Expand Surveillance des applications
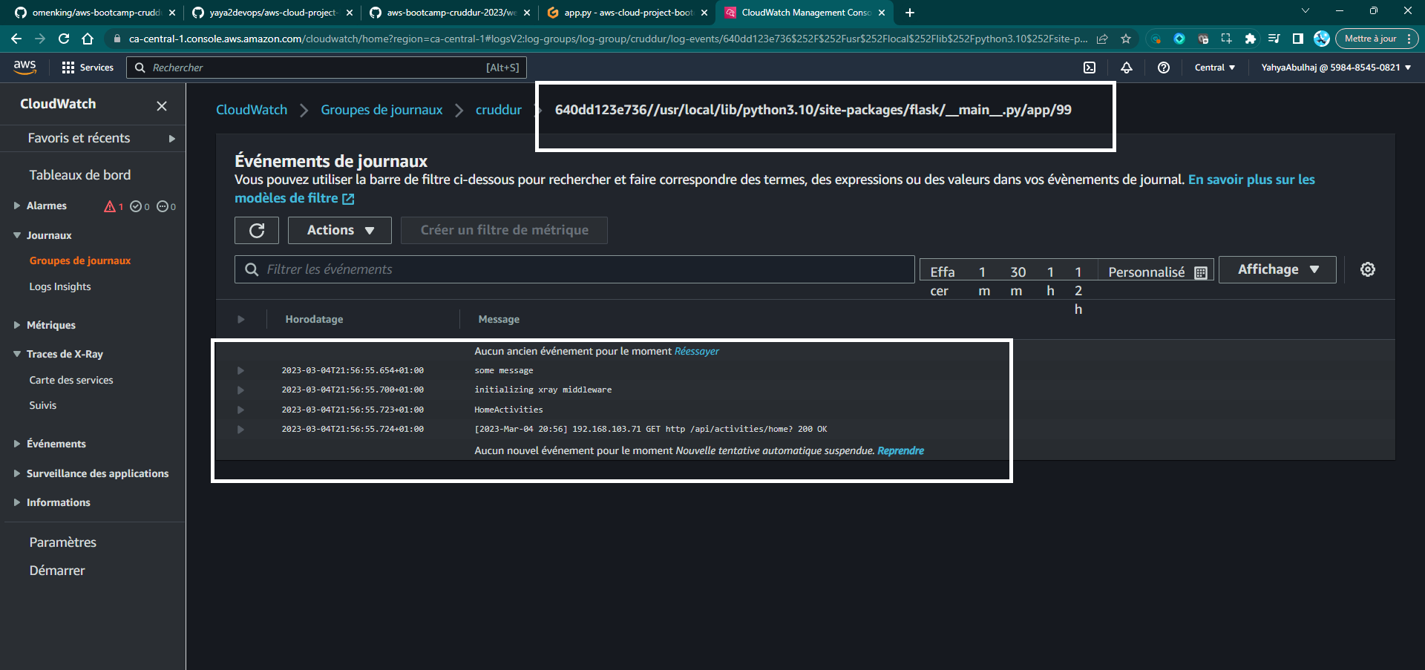1425x670 pixels. [x=17, y=473]
